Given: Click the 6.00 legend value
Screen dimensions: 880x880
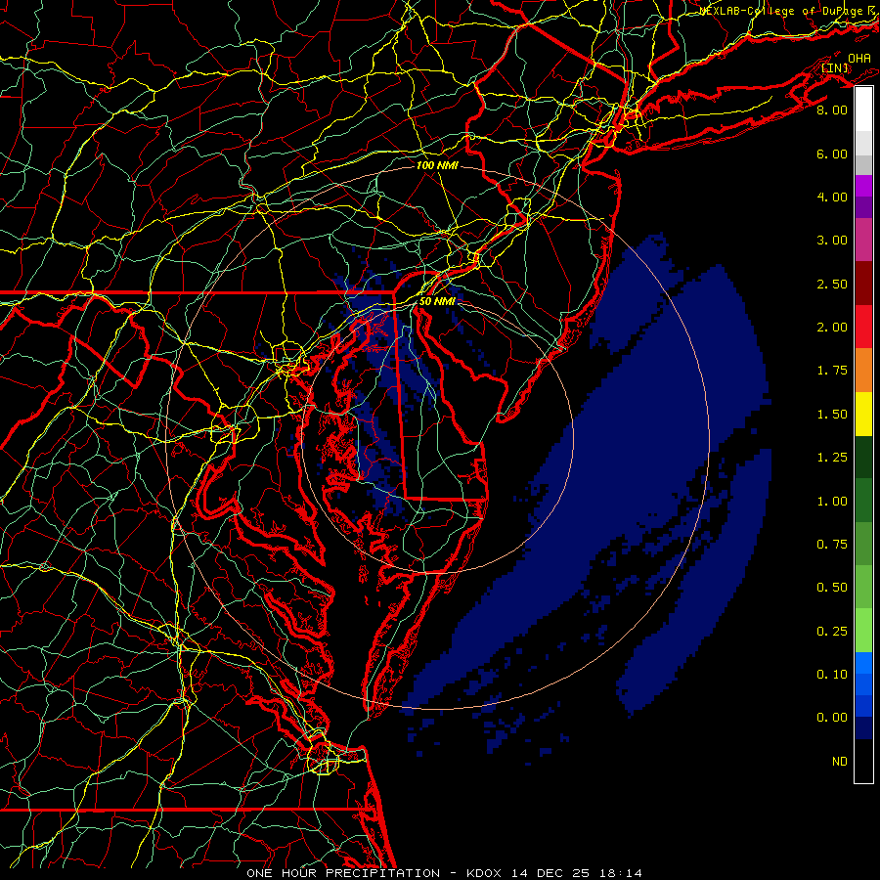Looking at the screenshot, I should pos(832,154).
